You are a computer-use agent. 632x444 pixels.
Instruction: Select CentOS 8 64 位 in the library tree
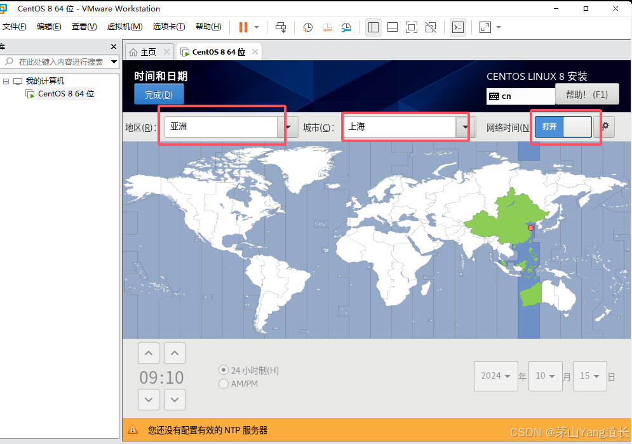tap(66, 94)
